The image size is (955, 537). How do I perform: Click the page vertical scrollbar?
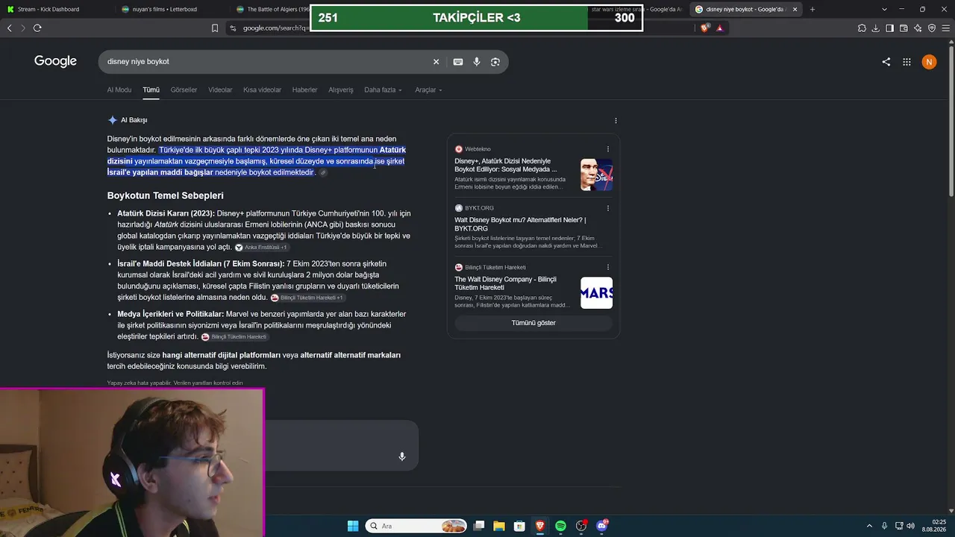951,123
